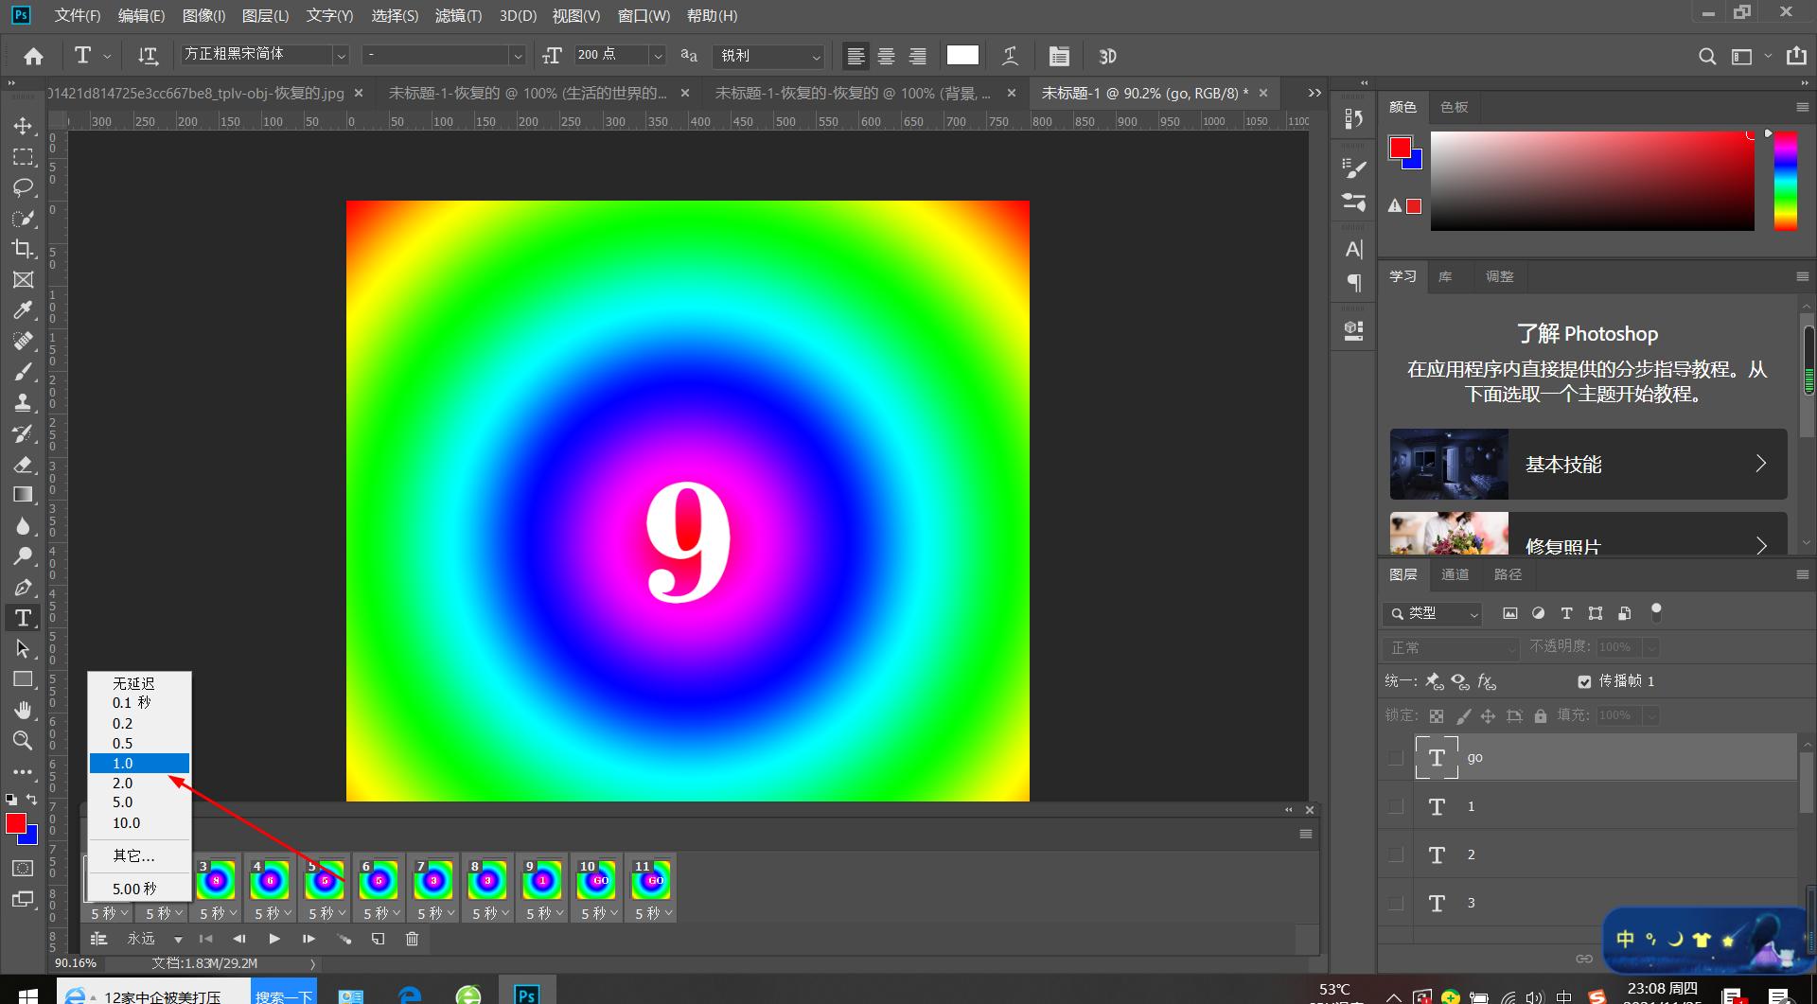Select the Move tool
The width and height of the screenshot is (1817, 1004).
point(23,126)
